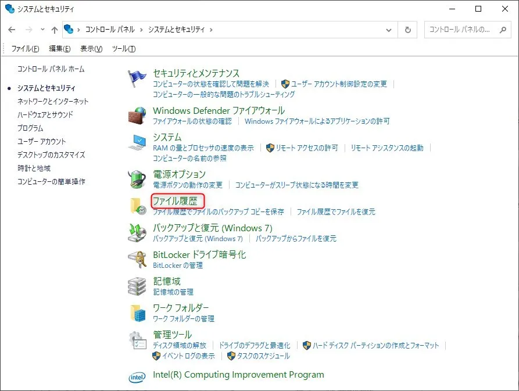This screenshot has height=391, width=519.
Task: Open the ファイル(F) menu
Action: coord(25,49)
